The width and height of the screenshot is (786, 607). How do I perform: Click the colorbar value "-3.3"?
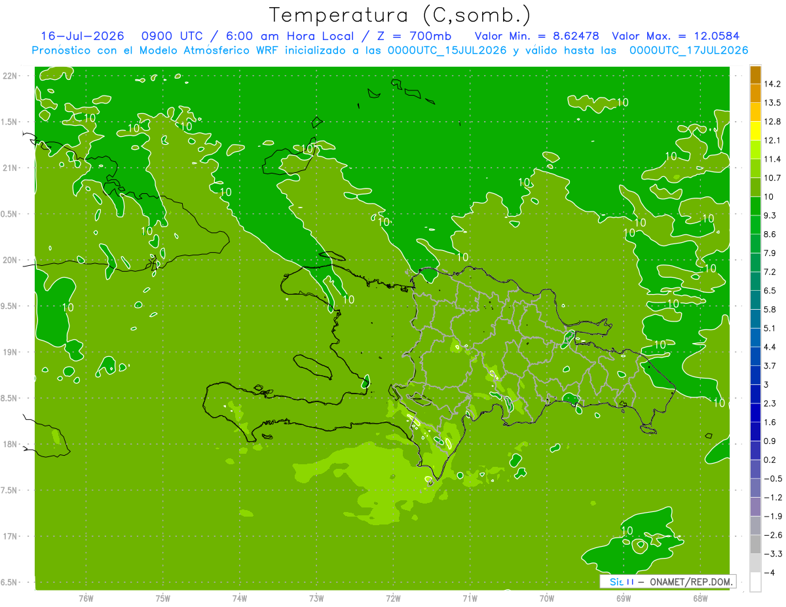pyautogui.click(x=772, y=554)
